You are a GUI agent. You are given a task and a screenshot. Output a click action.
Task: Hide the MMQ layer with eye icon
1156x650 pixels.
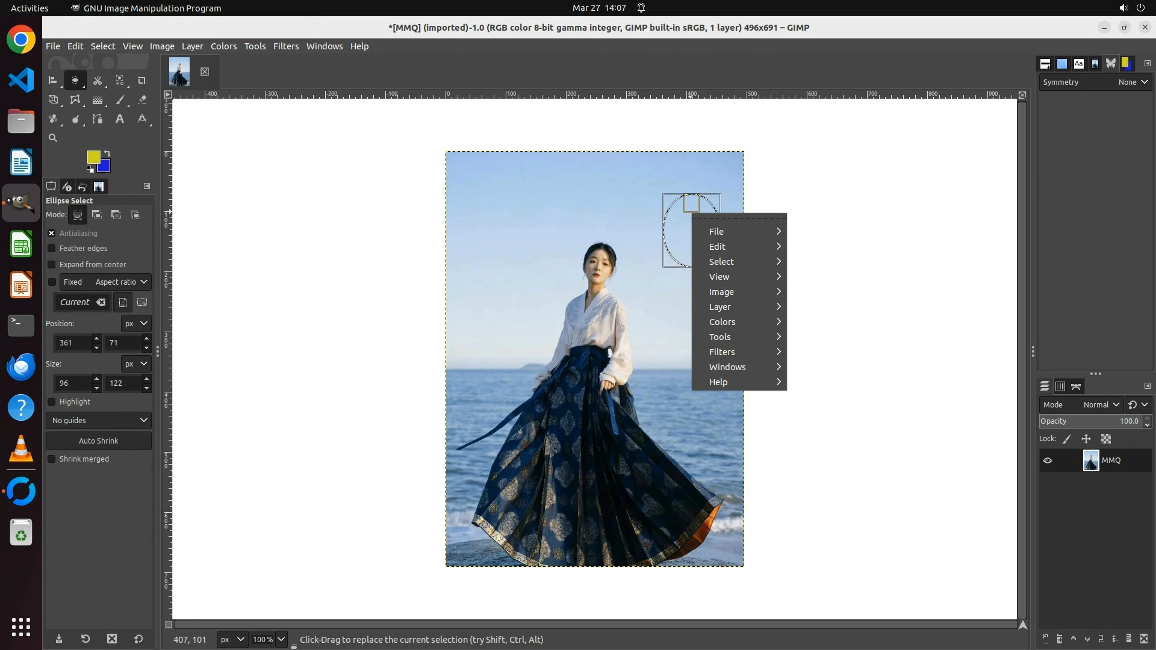[1048, 460]
